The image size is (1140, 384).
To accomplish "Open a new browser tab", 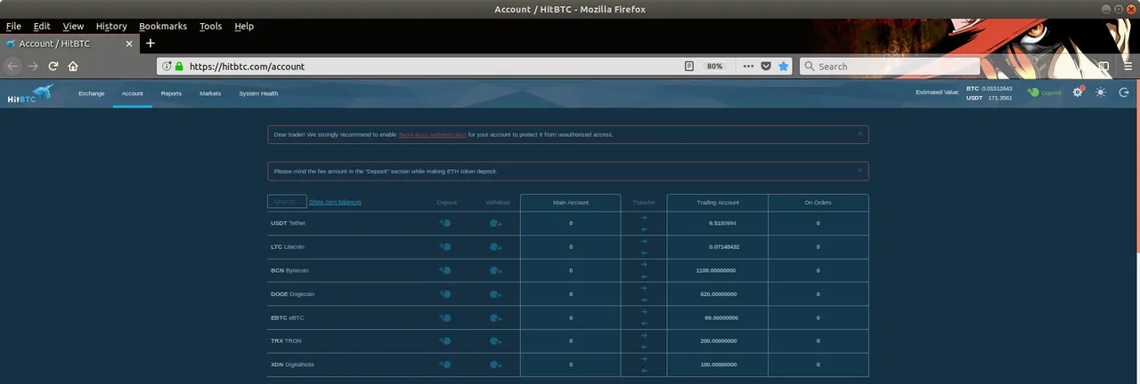I will pos(151,43).
